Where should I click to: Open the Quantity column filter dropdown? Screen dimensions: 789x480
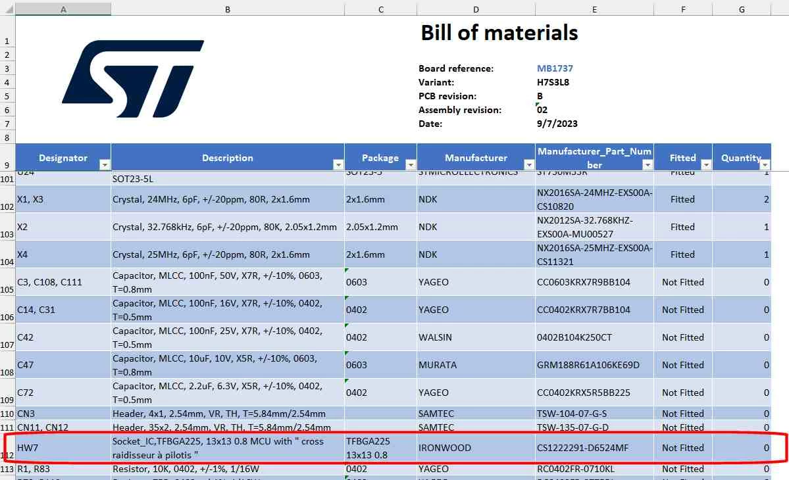(x=765, y=165)
